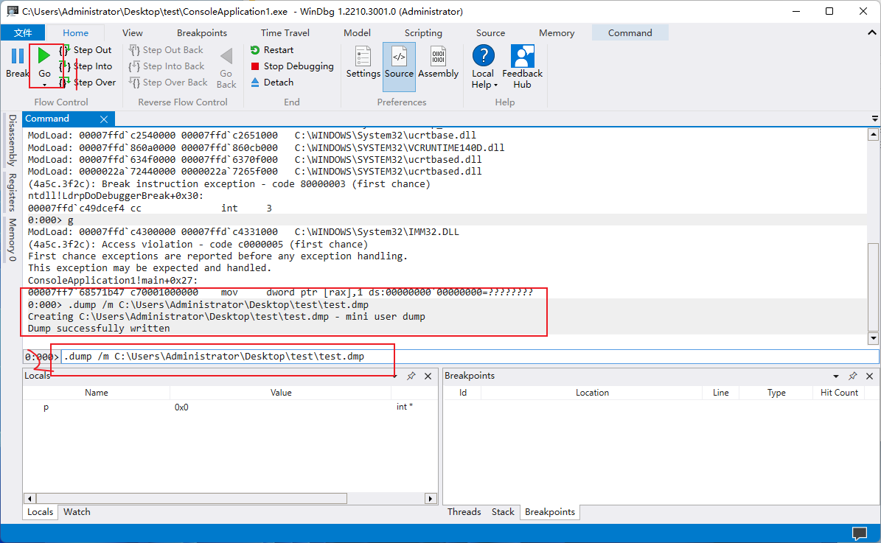Image resolution: width=881 pixels, height=543 pixels.
Task: Click the Break pause icon
Action: click(x=16, y=56)
